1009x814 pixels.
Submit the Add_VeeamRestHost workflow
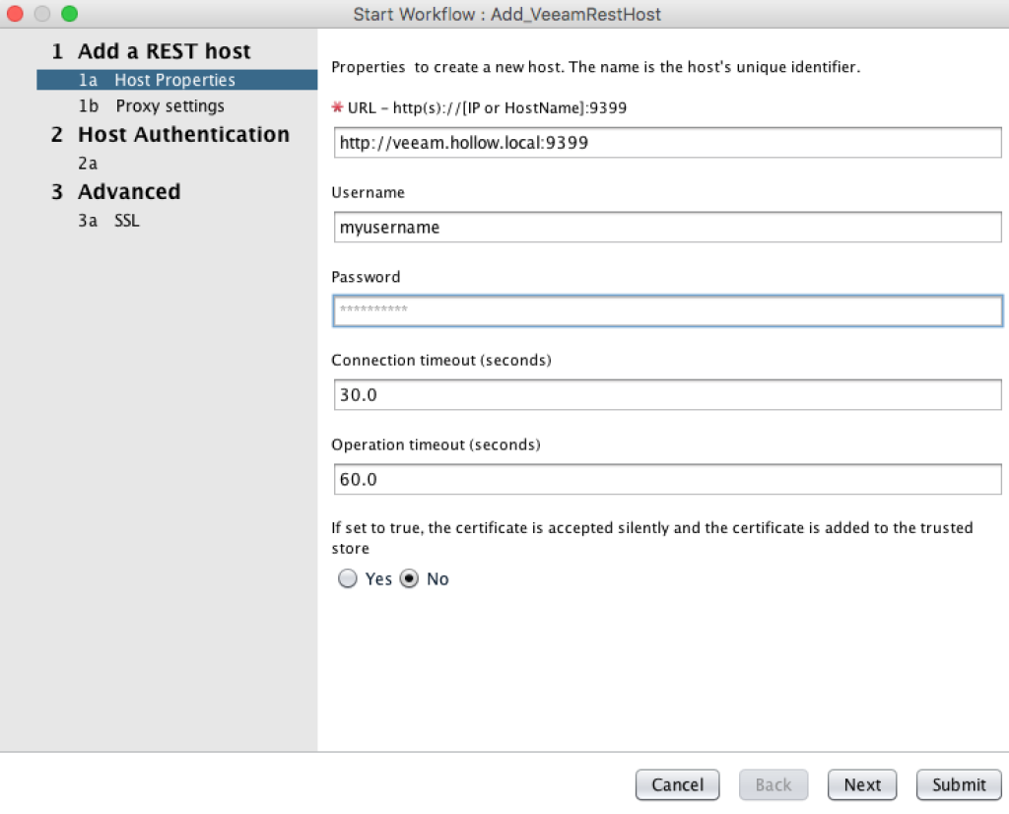(x=958, y=784)
